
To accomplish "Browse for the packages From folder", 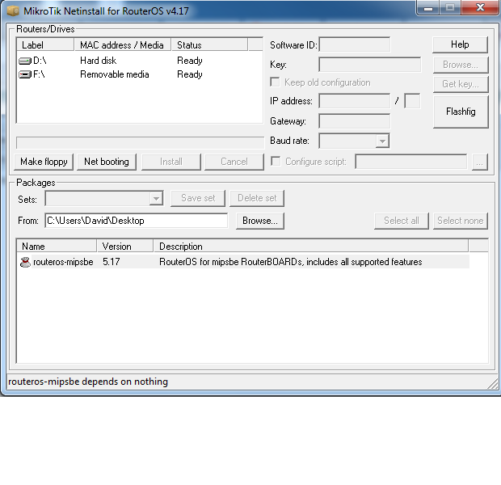I will click(x=260, y=221).
